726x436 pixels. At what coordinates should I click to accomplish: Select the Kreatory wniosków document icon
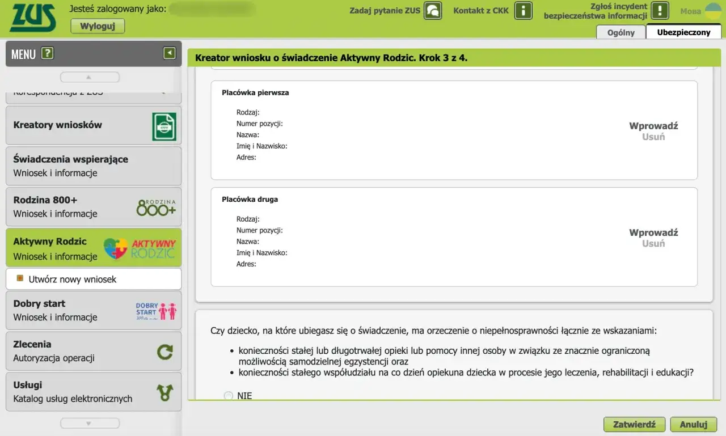164,125
